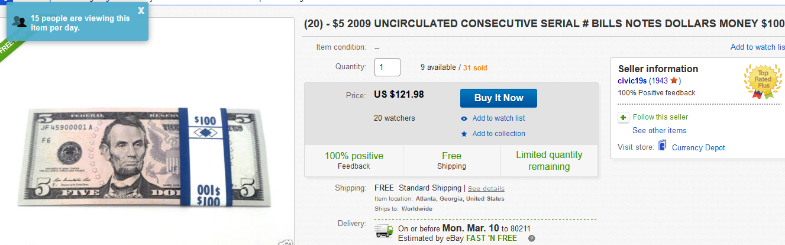The image size is (785, 245).
Task: Open seller civic19s profile link
Action: (632, 81)
